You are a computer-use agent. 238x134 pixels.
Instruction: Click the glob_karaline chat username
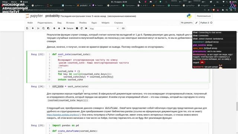pyautogui.click(x=199, y=45)
